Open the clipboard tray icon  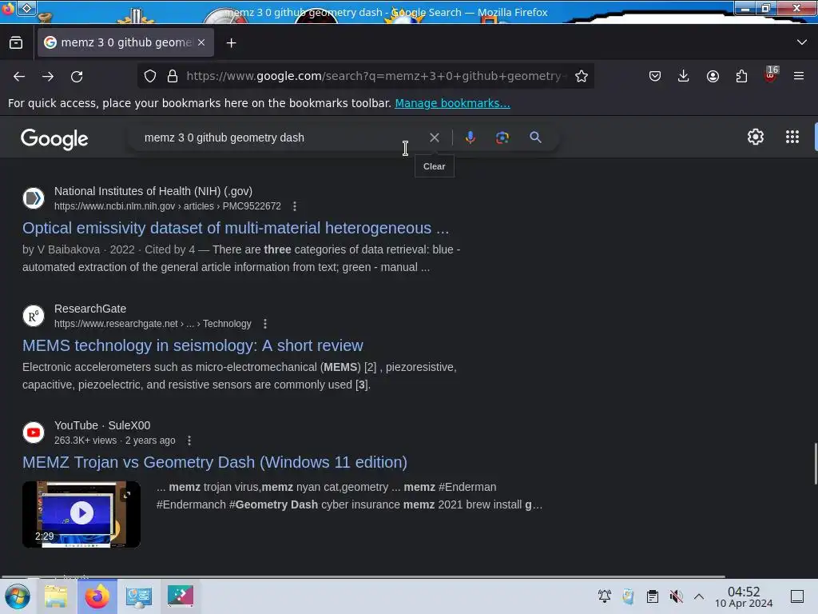652,596
